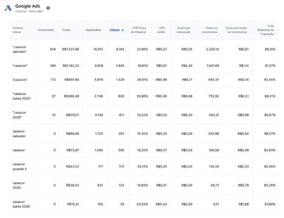Sort by the CPC médio header

click(161, 30)
